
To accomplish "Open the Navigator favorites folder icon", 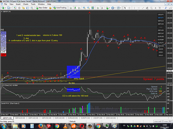I will click(x=24, y=8).
